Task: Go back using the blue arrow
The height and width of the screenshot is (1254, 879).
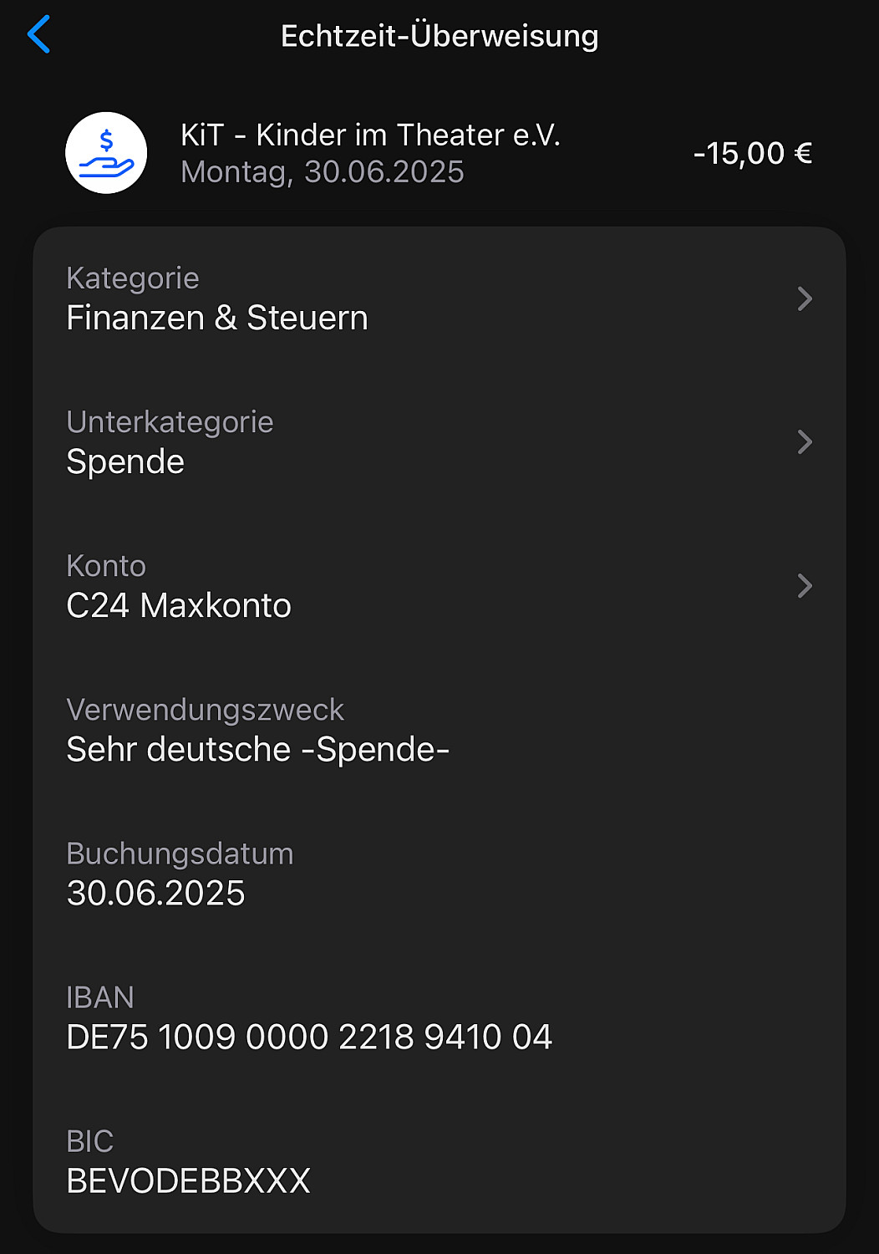Action: pos(39,35)
